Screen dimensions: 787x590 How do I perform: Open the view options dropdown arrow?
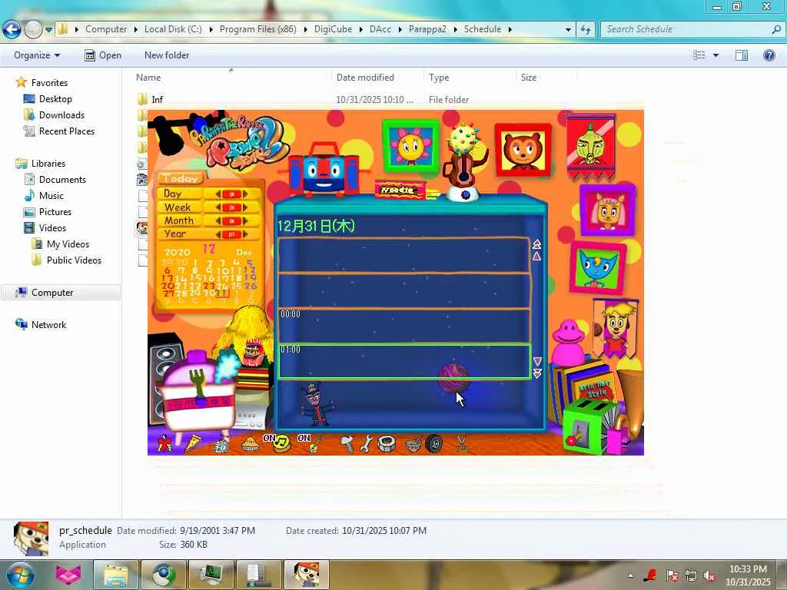(716, 55)
